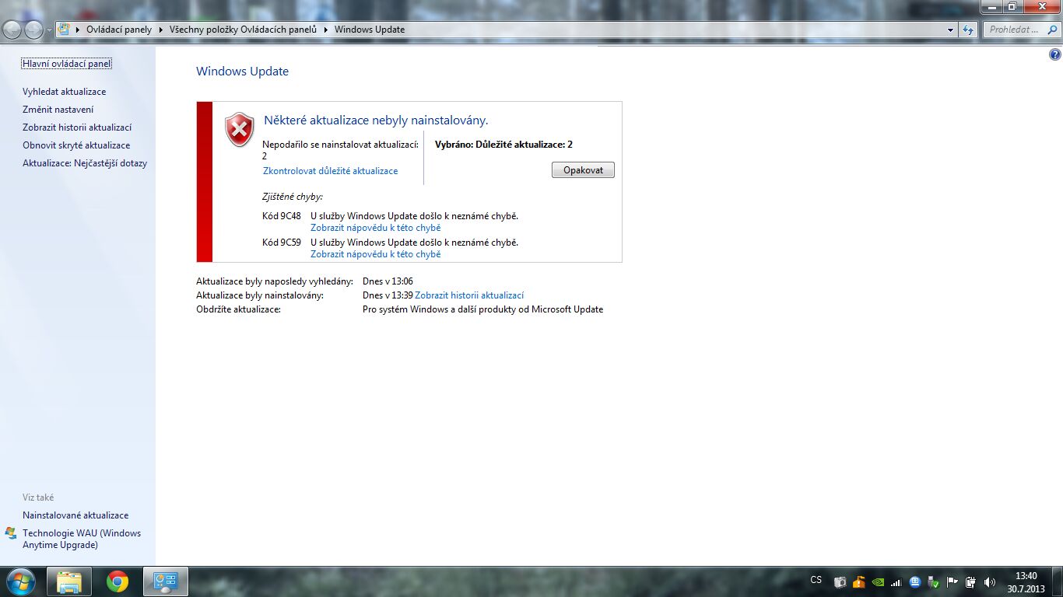Click the Control Panel icon in address bar
Screen dimensions: 1063x597
[x=65, y=30]
